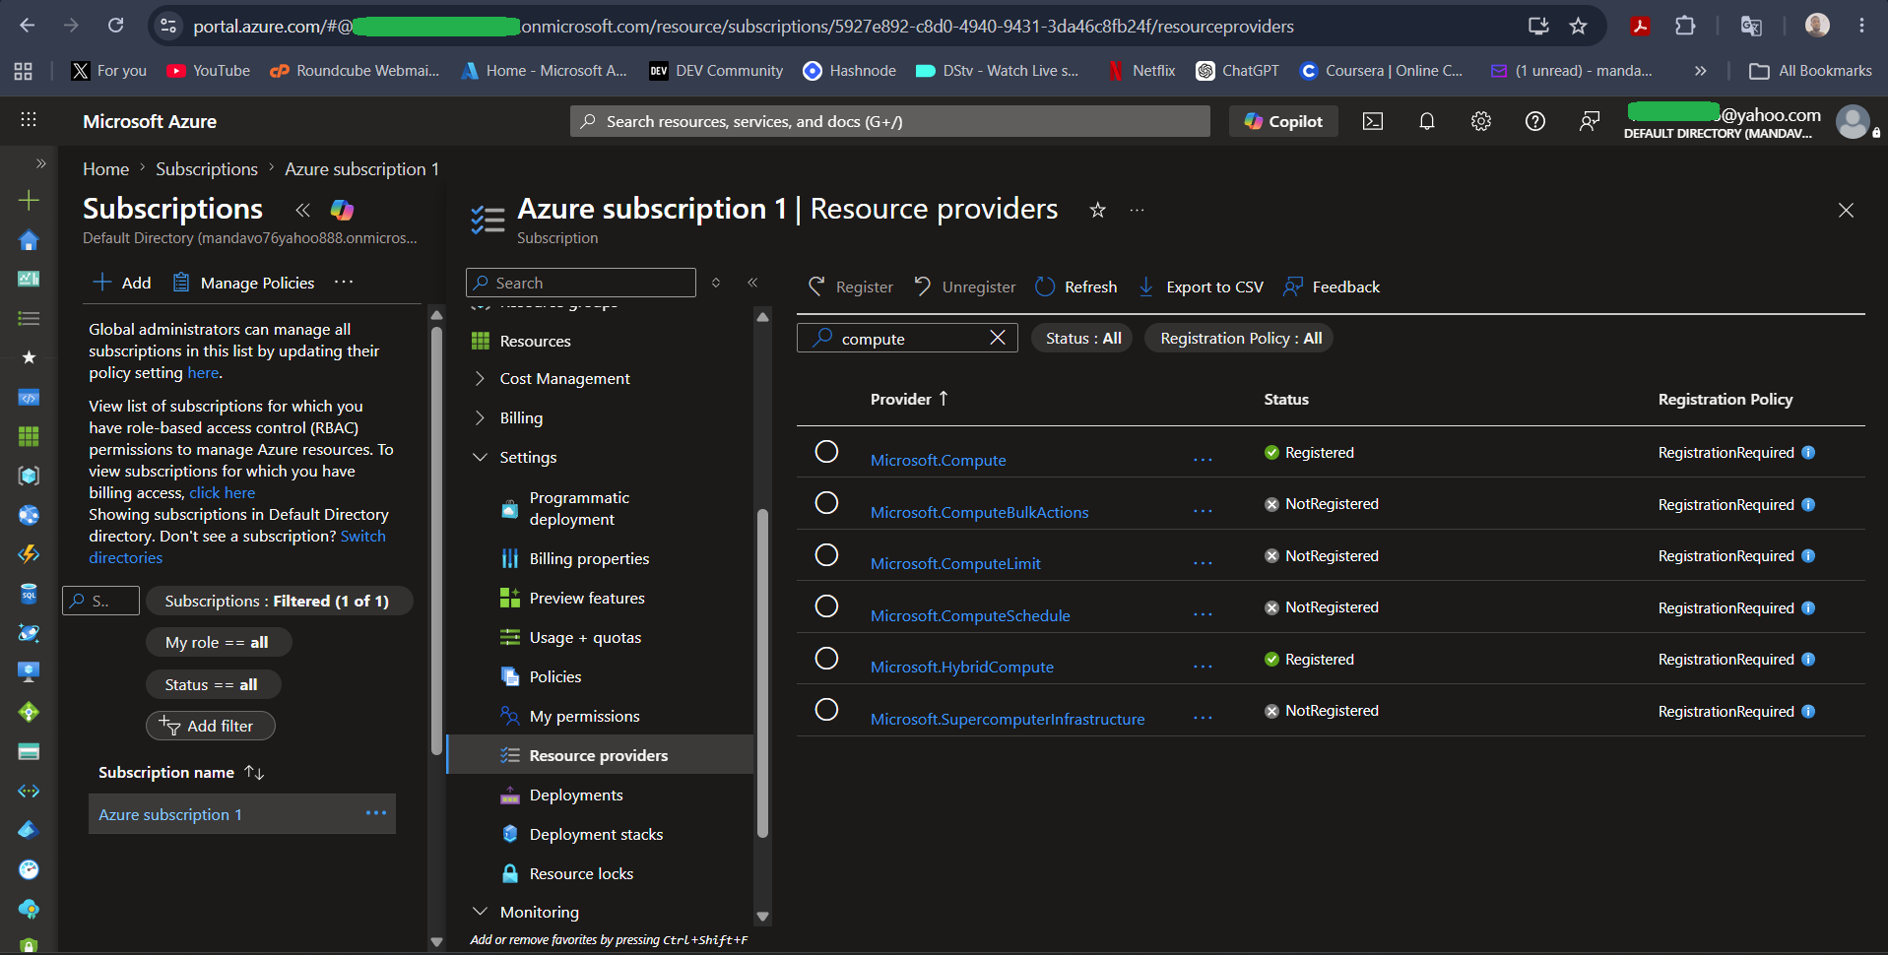
Task: Click Favorites star icon in left sidebar
Action: coord(29,357)
